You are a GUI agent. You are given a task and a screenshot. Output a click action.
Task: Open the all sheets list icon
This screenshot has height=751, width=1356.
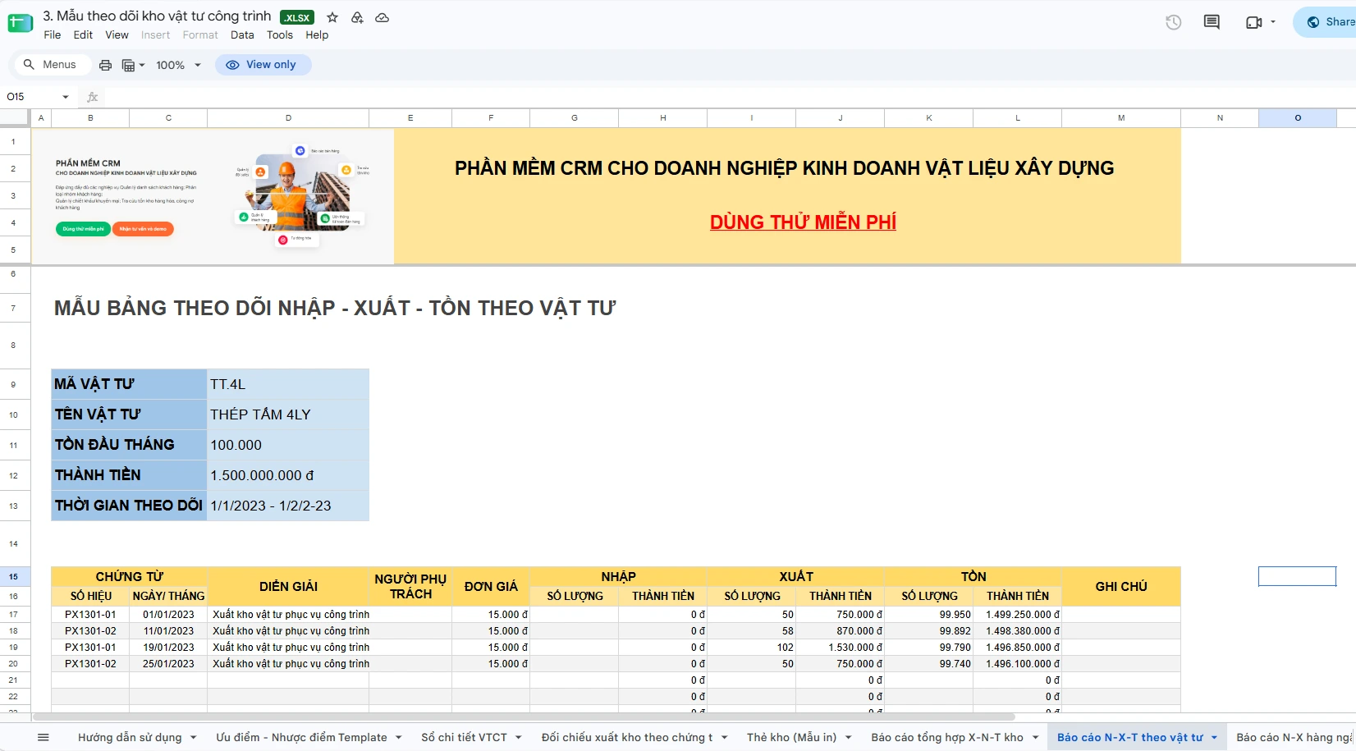[44, 737]
